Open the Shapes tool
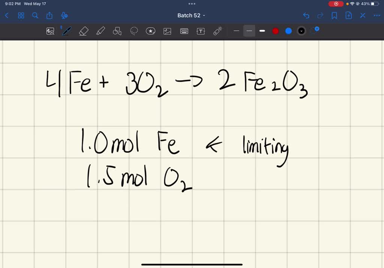The width and height of the screenshot is (384, 268). click(x=117, y=31)
